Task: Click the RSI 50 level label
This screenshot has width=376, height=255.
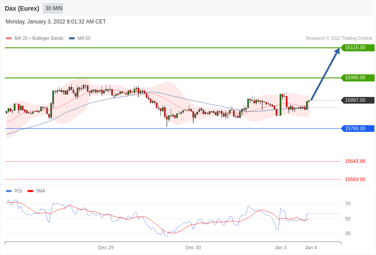Action: tap(347, 219)
